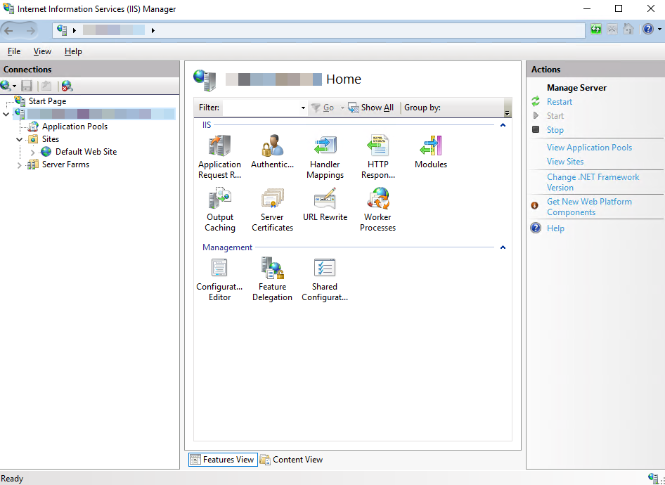The height and width of the screenshot is (485, 665).
Task: Open Shared Configuration
Action: point(325,278)
